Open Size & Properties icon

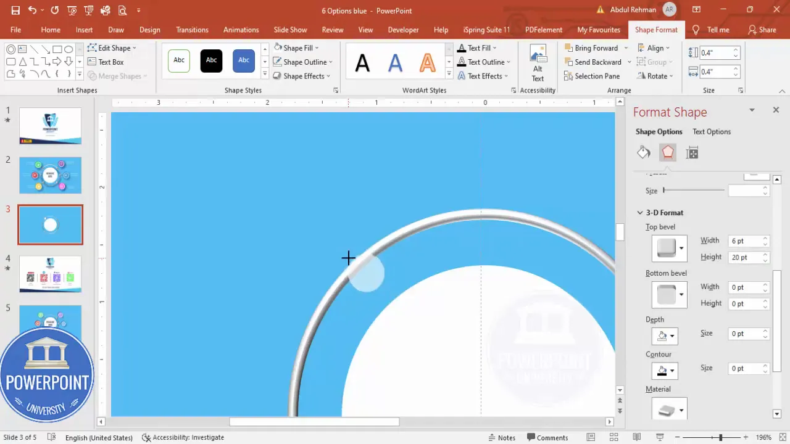692,153
